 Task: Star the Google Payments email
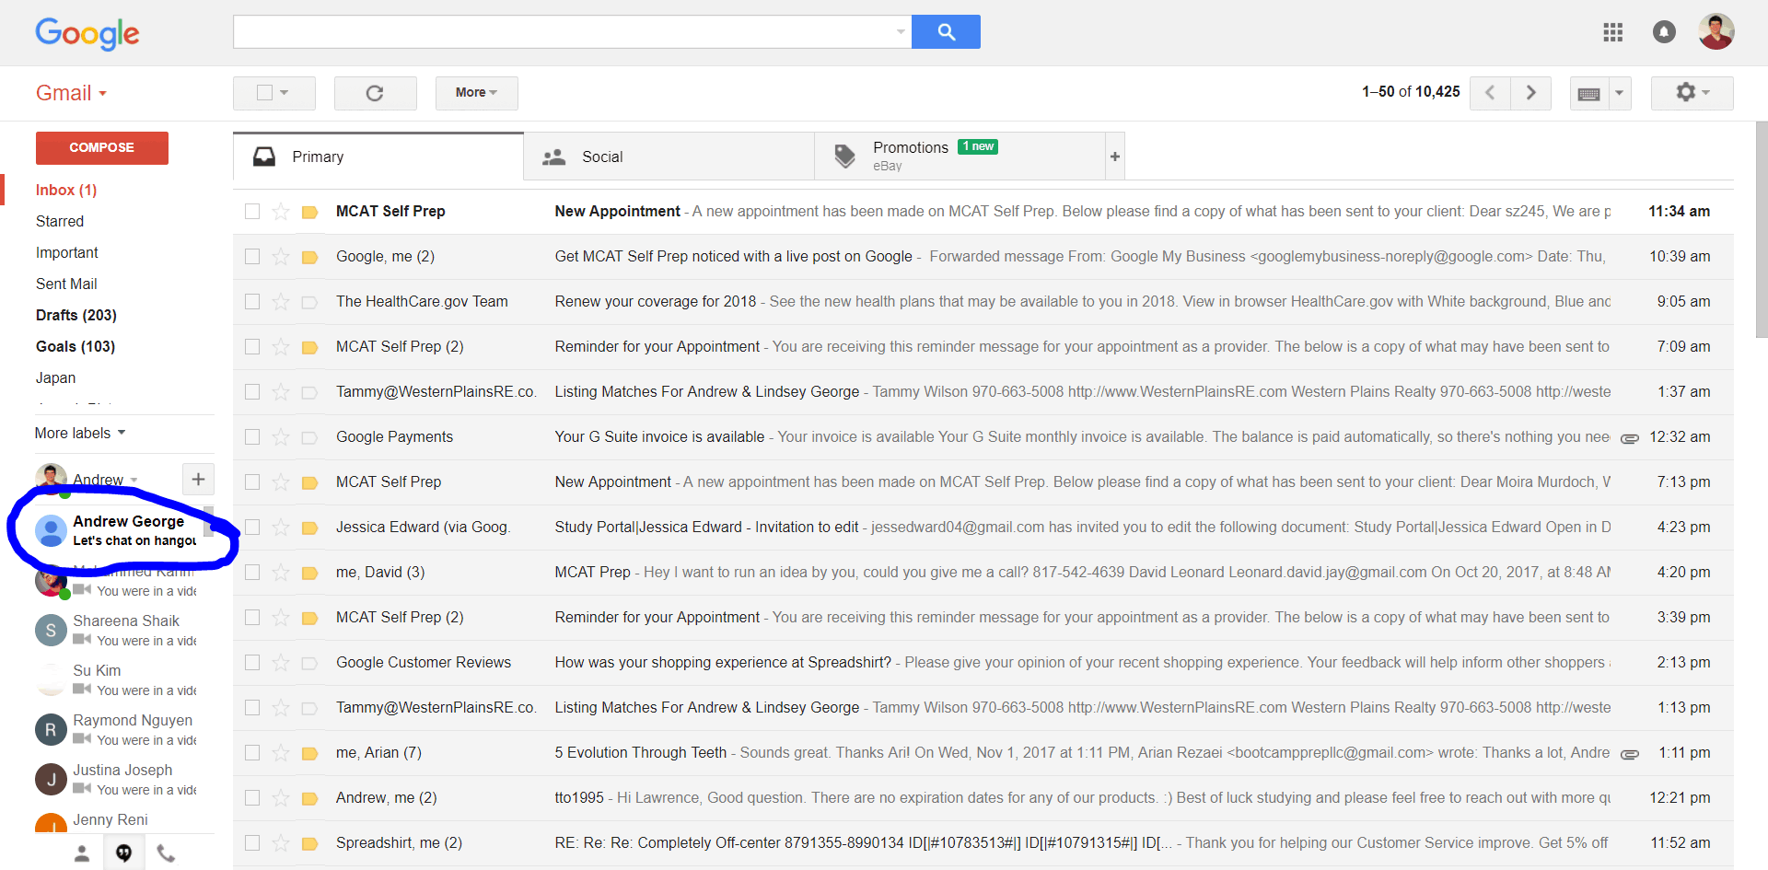point(281,437)
